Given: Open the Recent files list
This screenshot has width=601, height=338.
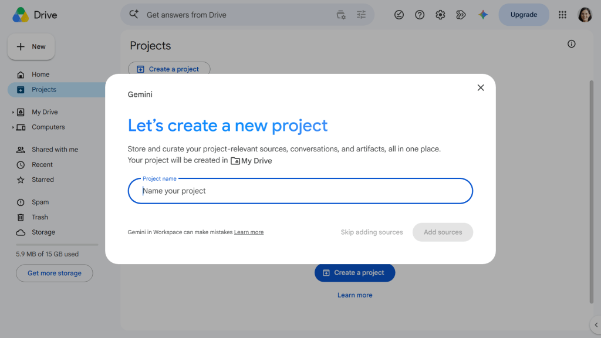Looking at the screenshot, I should [x=42, y=165].
